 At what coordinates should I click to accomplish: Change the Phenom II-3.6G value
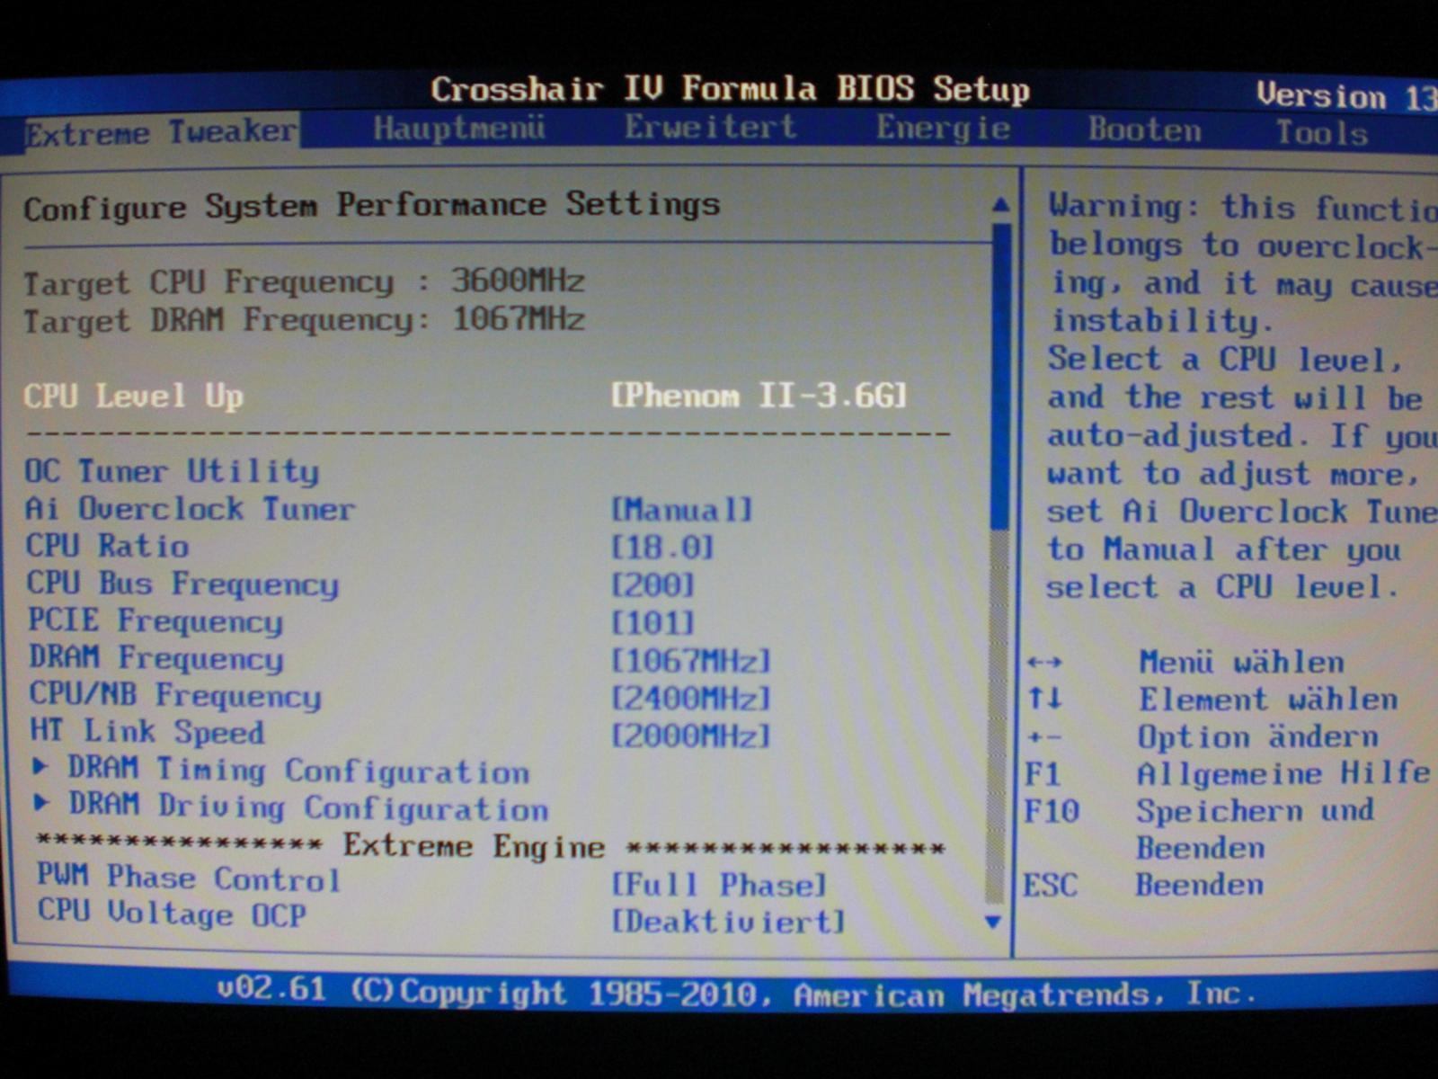[x=759, y=396]
